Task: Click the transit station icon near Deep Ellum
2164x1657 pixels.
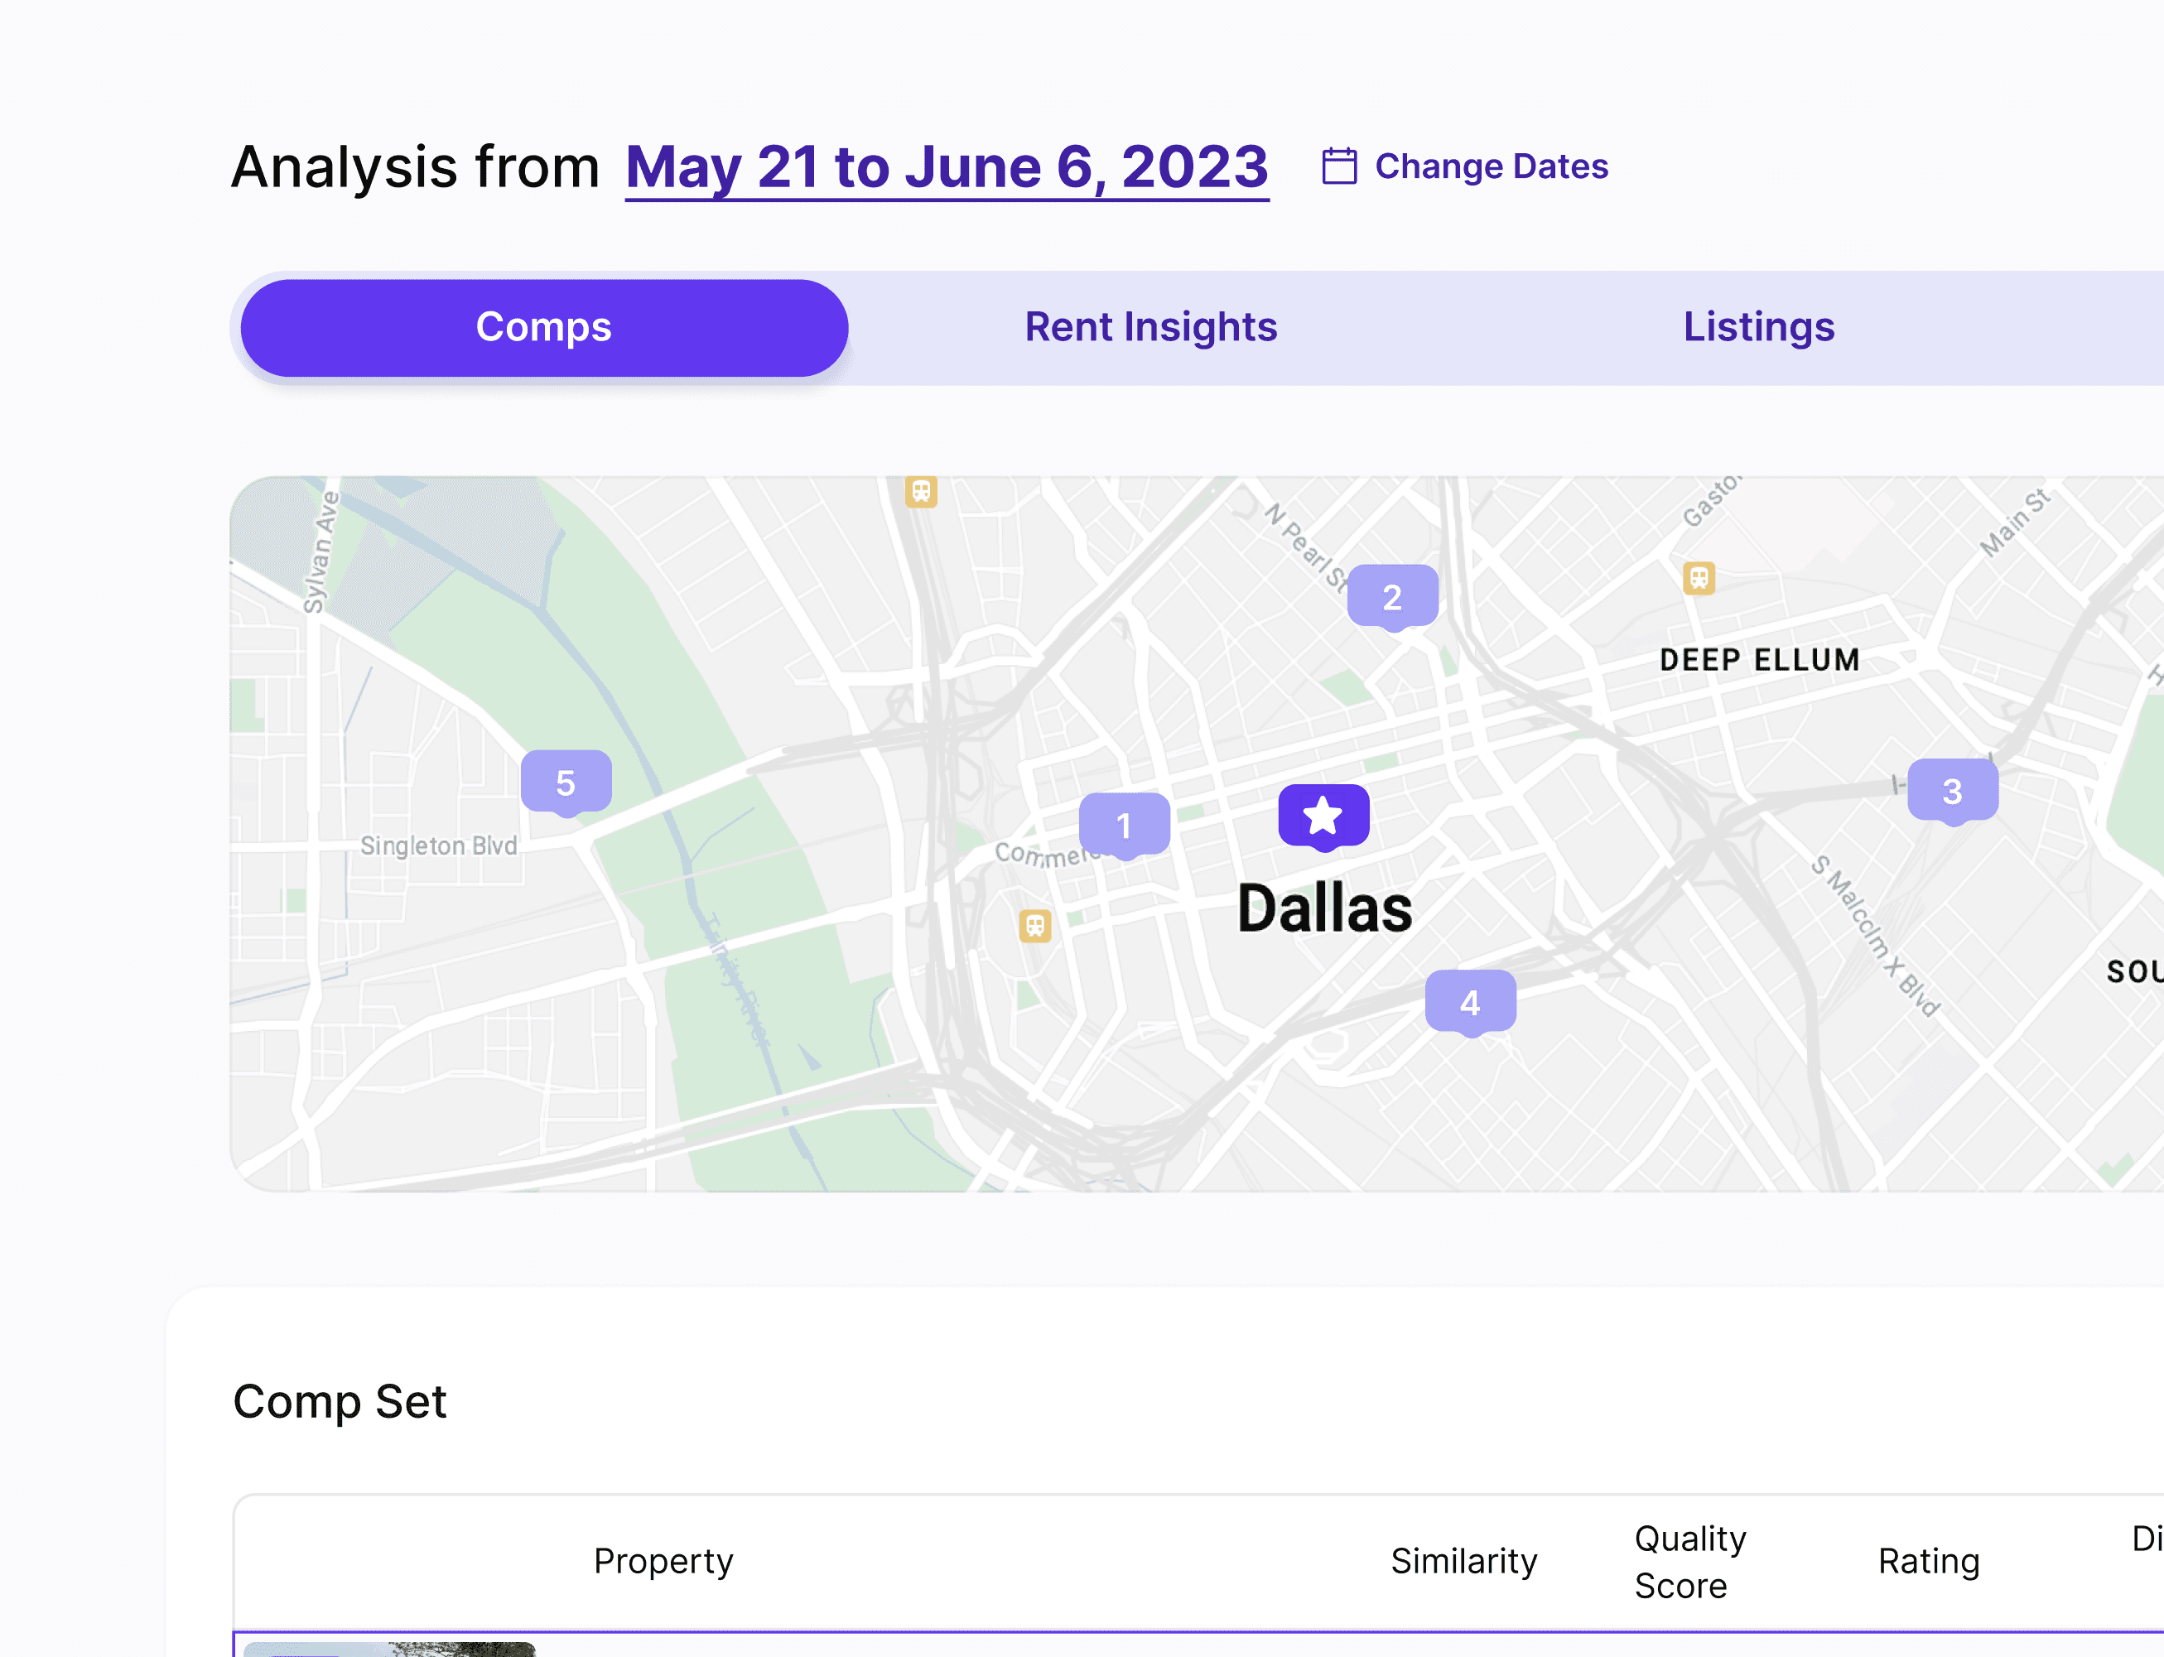Action: (x=1699, y=578)
